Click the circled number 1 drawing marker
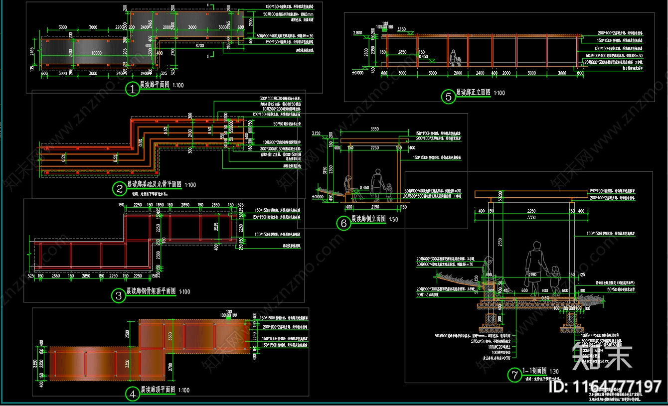This screenshot has width=668, height=406. [133, 89]
